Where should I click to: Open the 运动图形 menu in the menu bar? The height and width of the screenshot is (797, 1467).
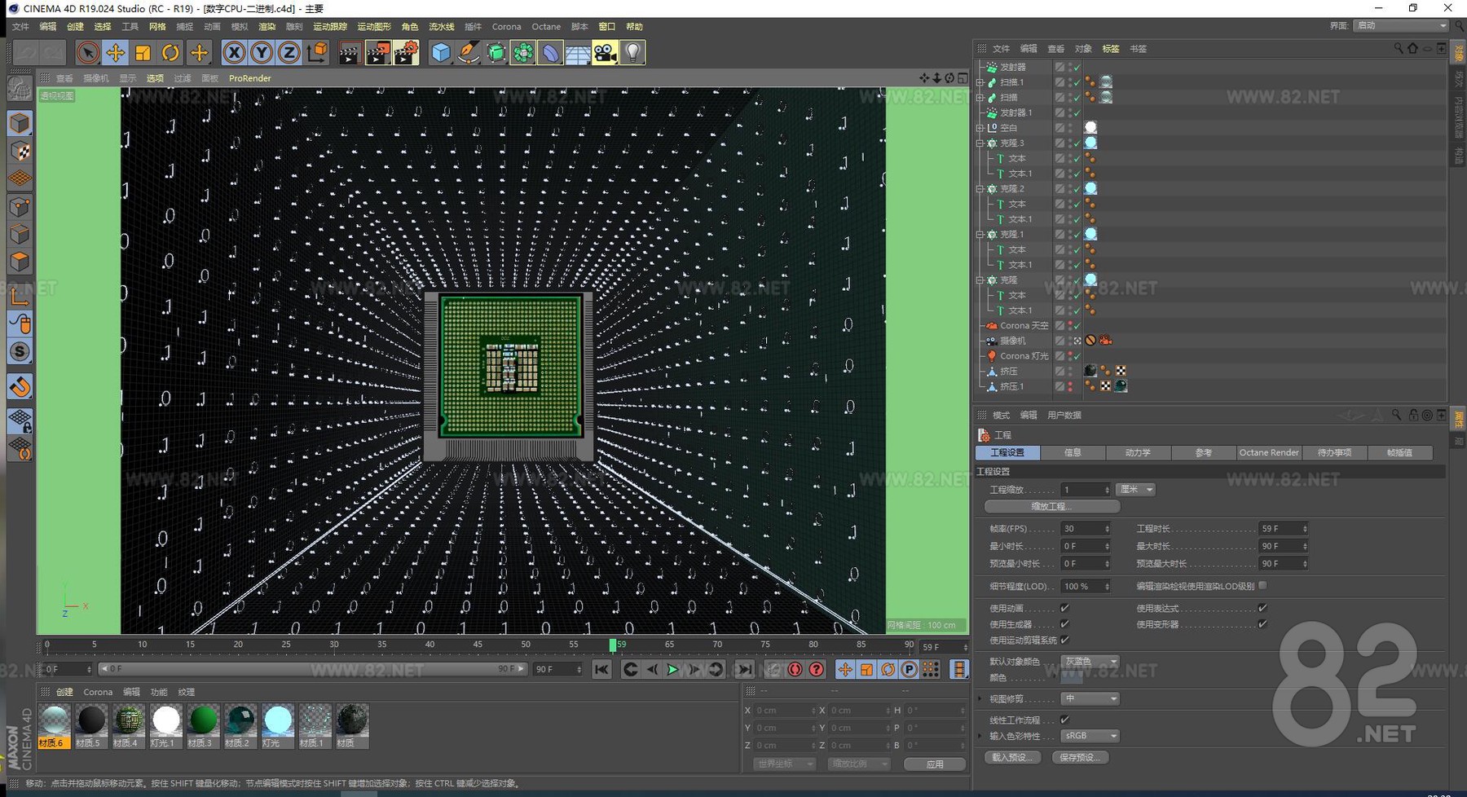(374, 27)
